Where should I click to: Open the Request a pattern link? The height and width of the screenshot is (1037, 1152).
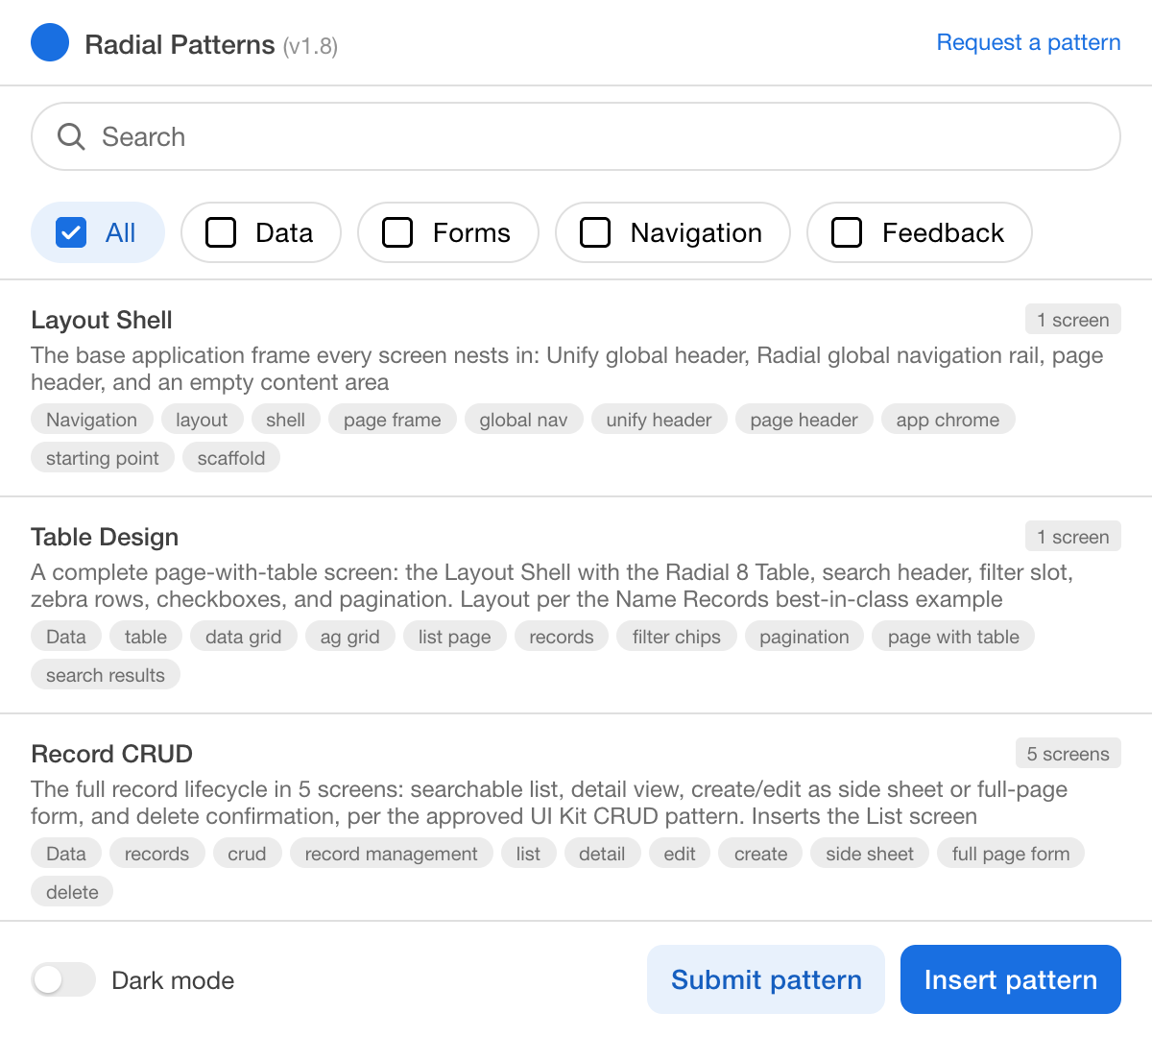pyautogui.click(x=1028, y=42)
